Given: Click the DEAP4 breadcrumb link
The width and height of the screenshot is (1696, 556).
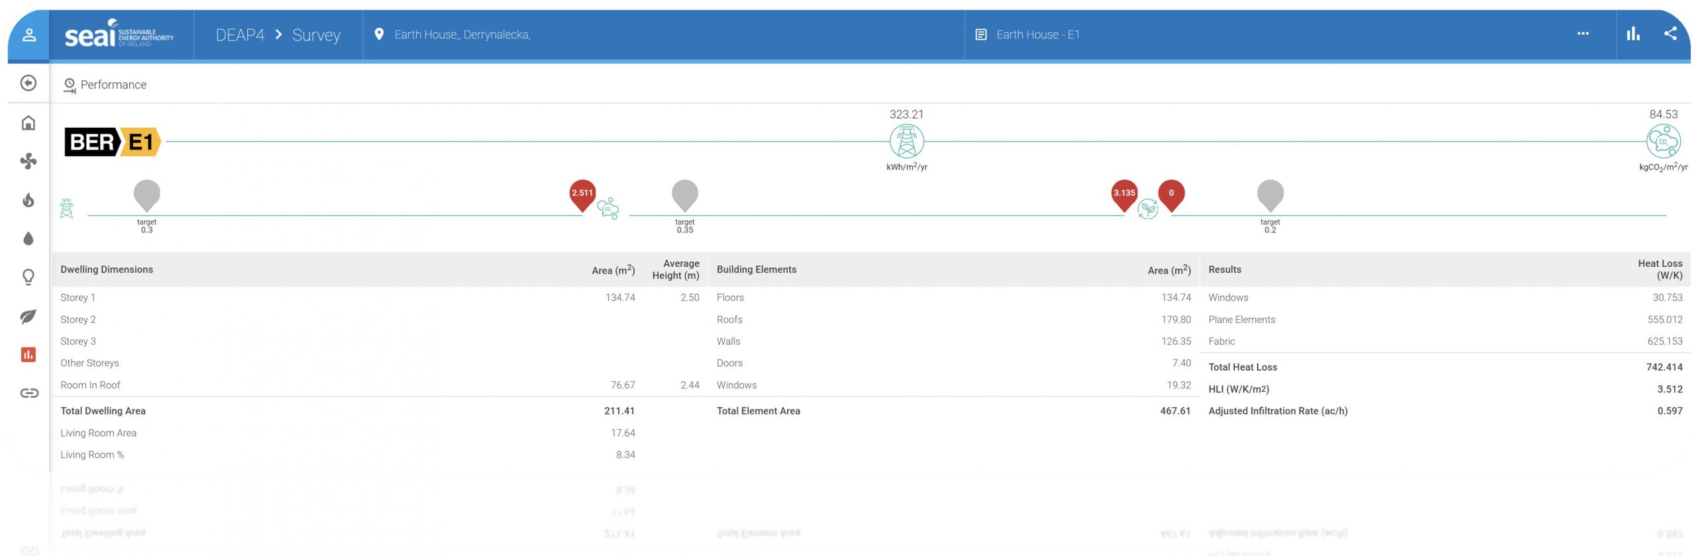Looking at the screenshot, I should (x=240, y=35).
